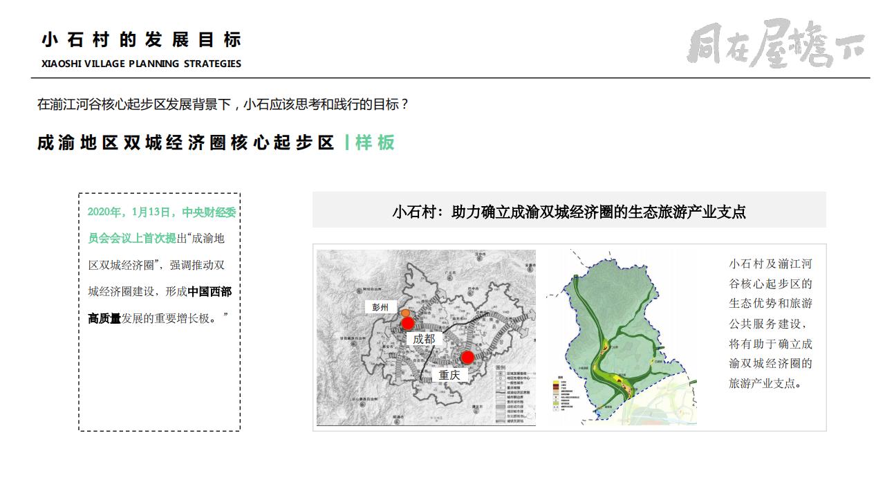Click the line 生态优势和旅游
The image size is (885, 498).
click(x=771, y=303)
